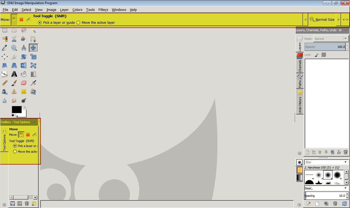350x208 pixels.
Task: Delete layer with trash in Layers panel
Action: [x=345, y=152]
